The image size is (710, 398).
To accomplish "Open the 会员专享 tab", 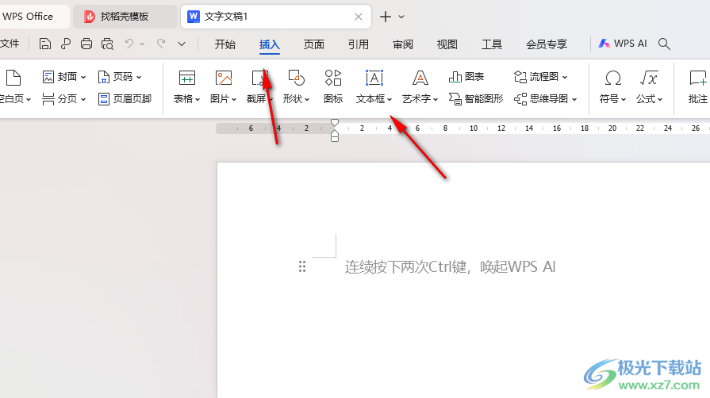I will [x=546, y=44].
